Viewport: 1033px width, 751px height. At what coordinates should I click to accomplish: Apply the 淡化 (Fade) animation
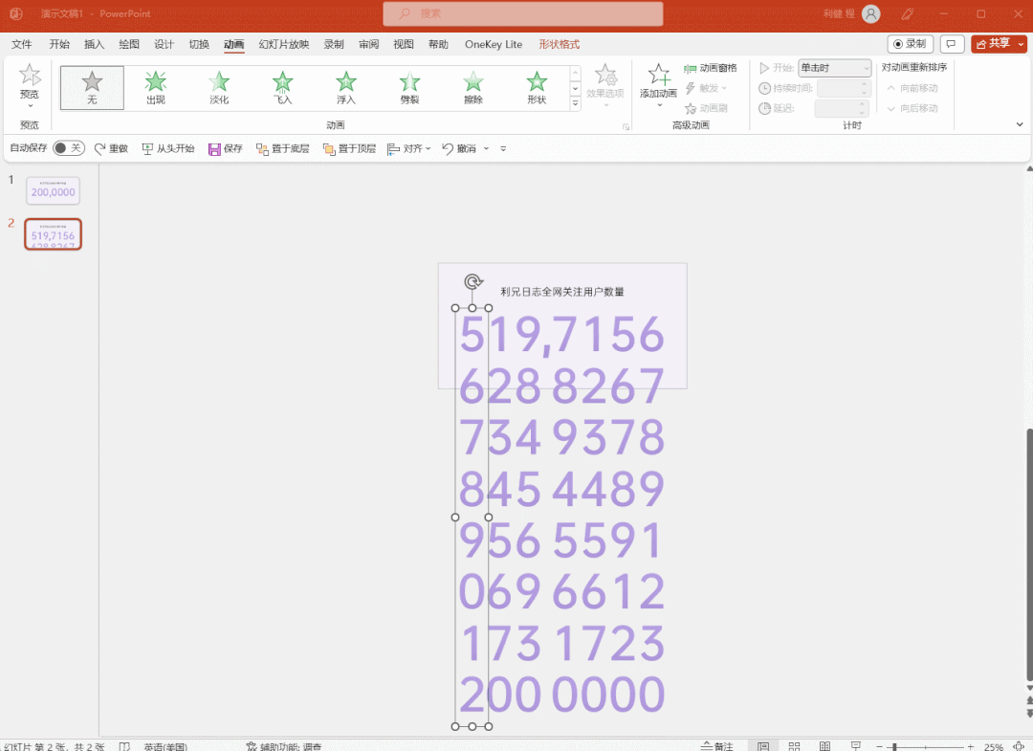pyautogui.click(x=219, y=88)
